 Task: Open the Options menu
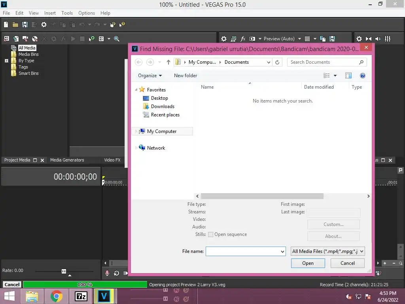pos(87,13)
